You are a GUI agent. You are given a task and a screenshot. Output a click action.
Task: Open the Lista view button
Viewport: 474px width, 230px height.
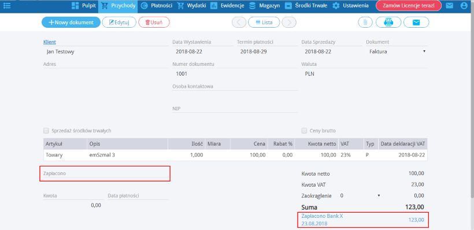point(264,23)
